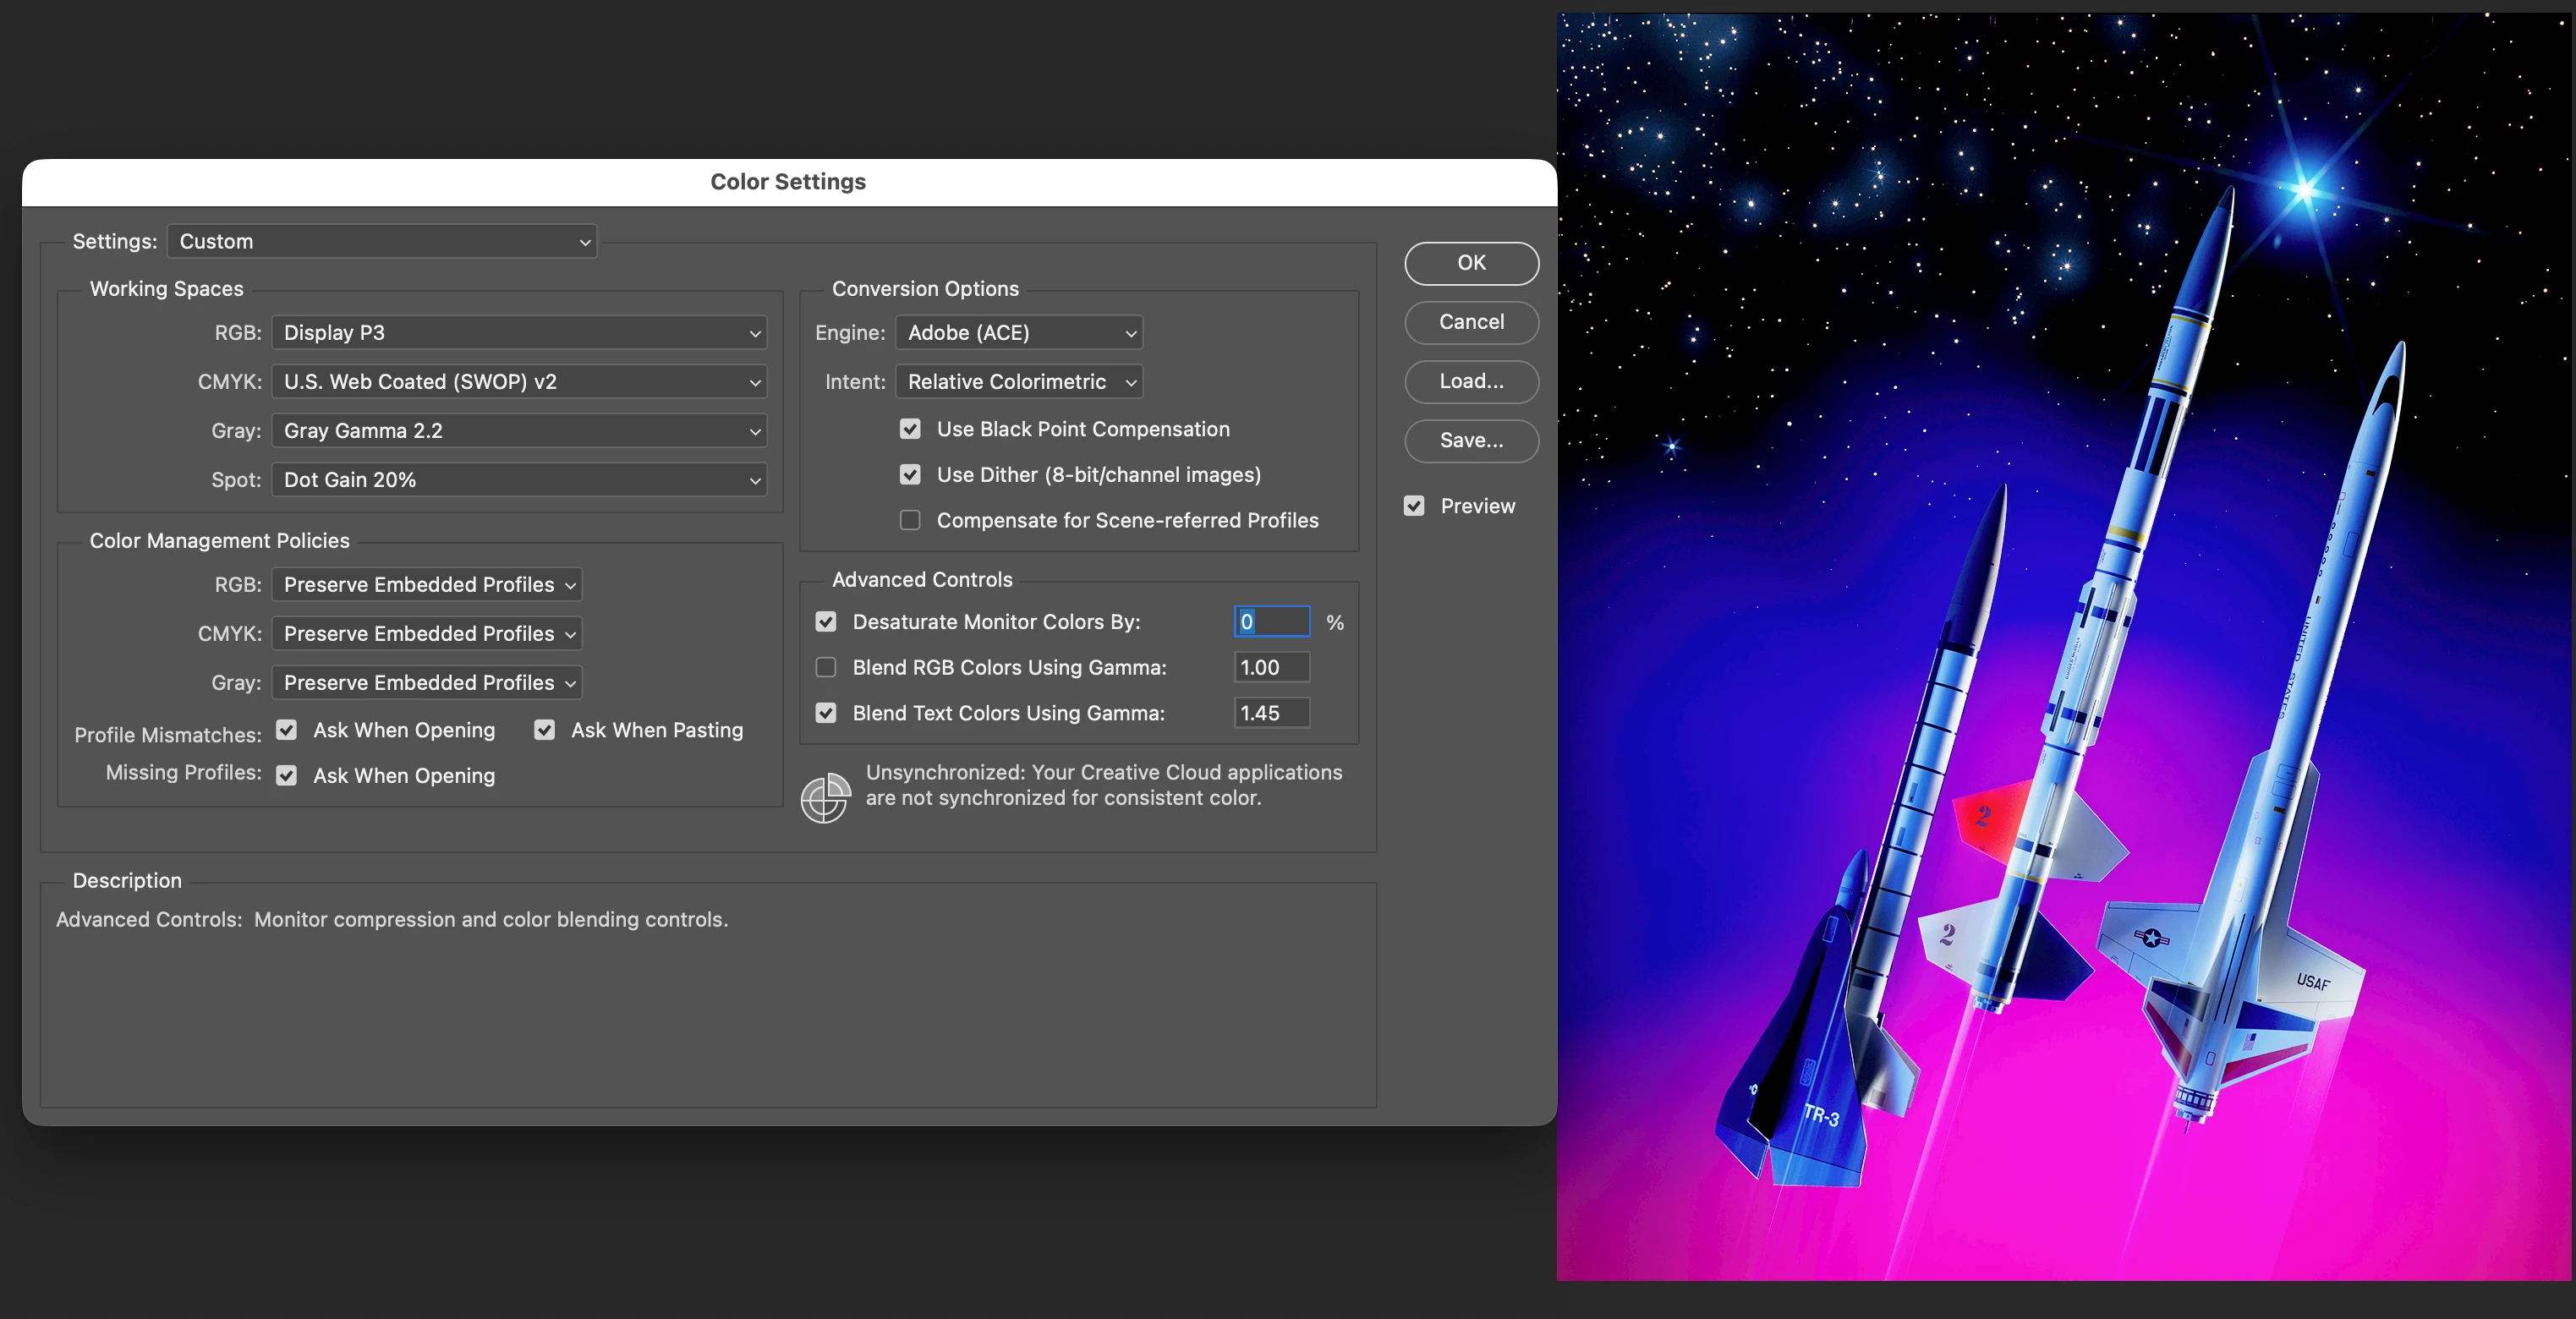Click the Working Spaces section label
Screen dimensions: 2576x1319
[x=167, y=289]
